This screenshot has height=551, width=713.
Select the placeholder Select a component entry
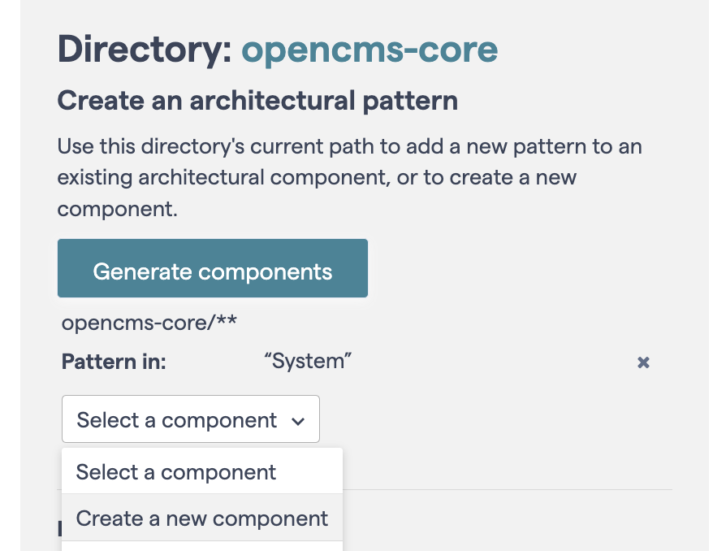coord(175,471)
